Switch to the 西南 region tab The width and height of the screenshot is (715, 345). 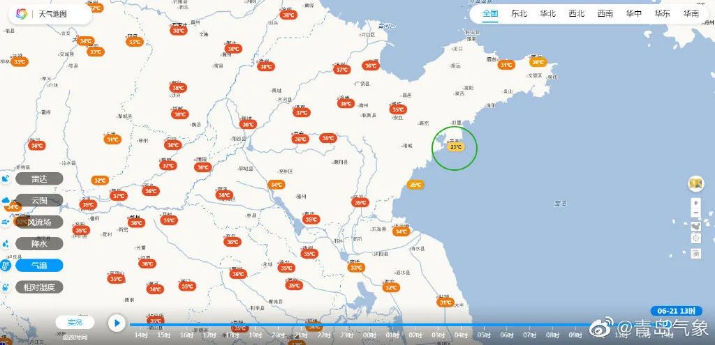(605, 14)
